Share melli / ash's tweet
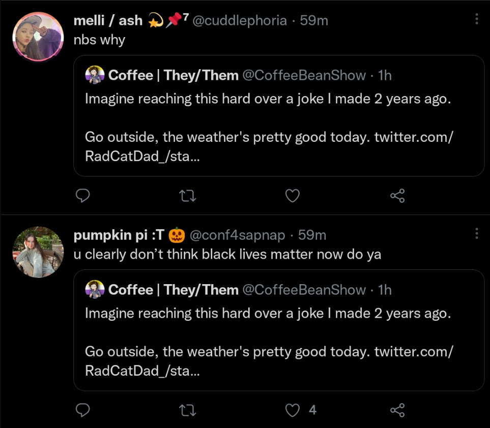 click(397, 196)
